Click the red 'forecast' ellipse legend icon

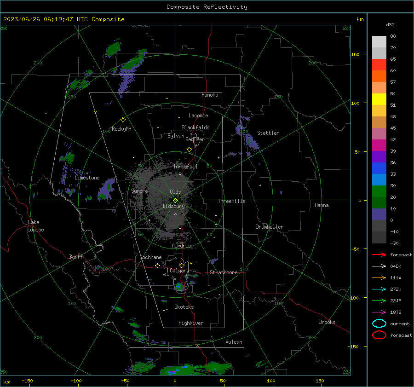[x=379, y=335]
